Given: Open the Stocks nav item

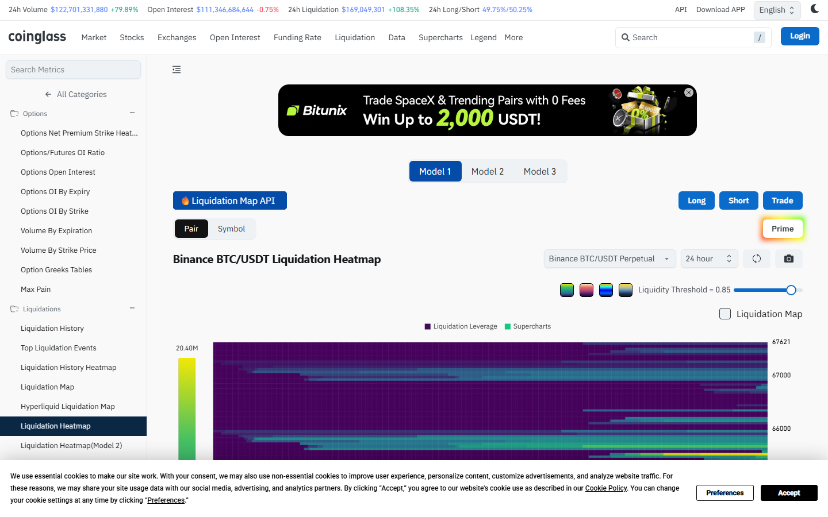Looking at the screenshot, I should (x=132, y=37).
